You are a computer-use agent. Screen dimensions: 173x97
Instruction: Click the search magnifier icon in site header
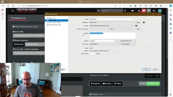coord(125,11)
